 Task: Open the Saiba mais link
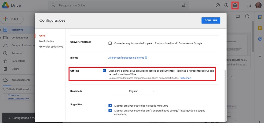click(185, 78)
